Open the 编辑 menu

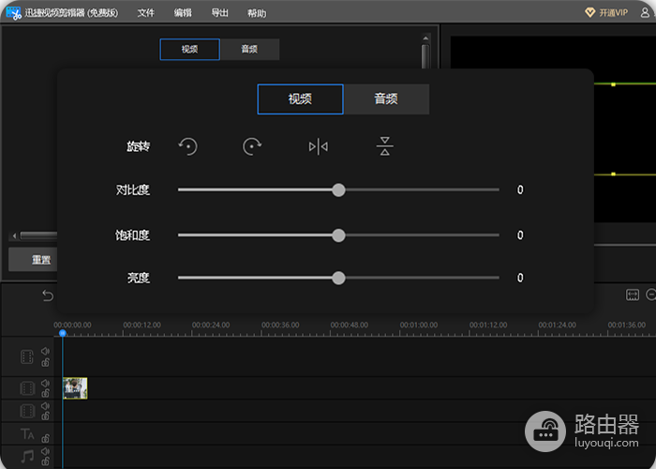click(x=183, y=13)
